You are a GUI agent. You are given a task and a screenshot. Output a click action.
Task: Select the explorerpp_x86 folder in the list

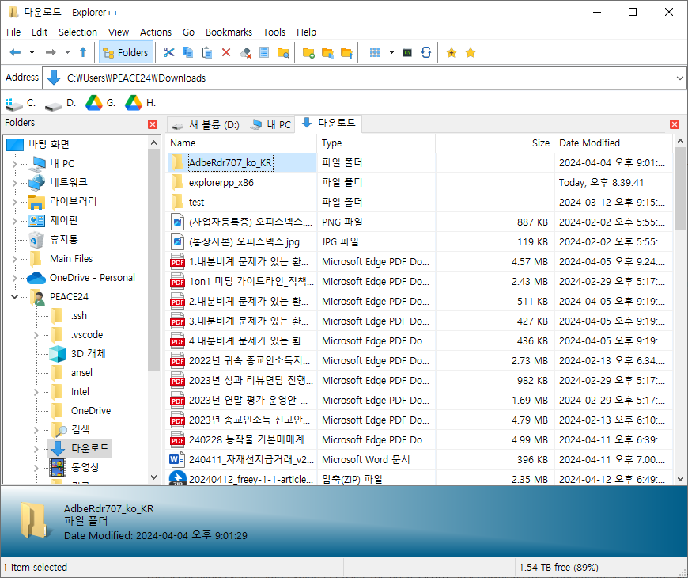click(x=221, y=182)
